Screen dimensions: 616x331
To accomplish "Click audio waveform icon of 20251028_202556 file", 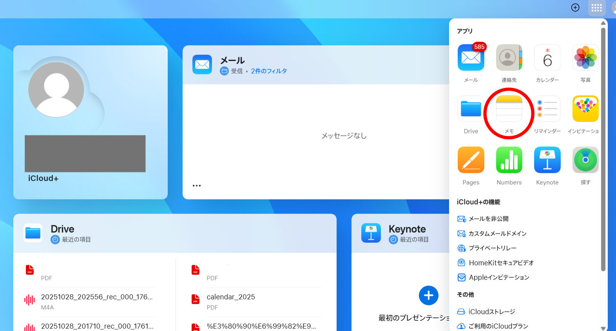I will tap(29, 300).
